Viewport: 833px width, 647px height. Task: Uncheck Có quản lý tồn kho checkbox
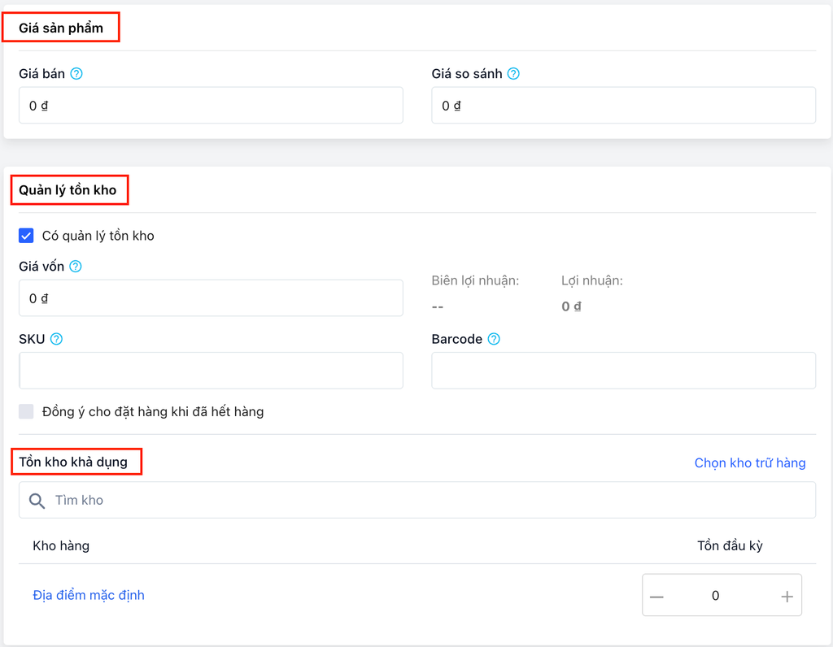(26, 236)
